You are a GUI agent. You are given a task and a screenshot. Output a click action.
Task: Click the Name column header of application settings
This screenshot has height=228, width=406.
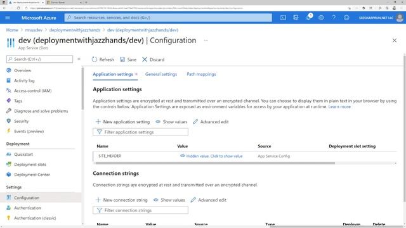tap(102, 146)
